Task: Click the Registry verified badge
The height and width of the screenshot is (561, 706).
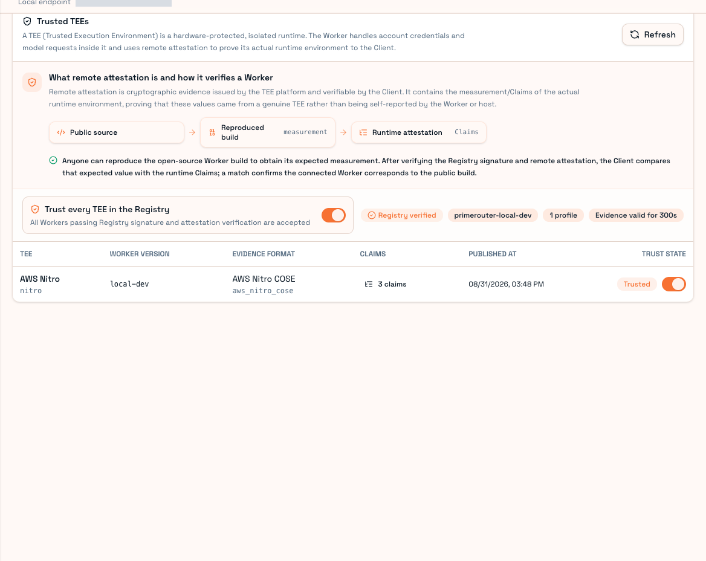Action: coord(401,215)
